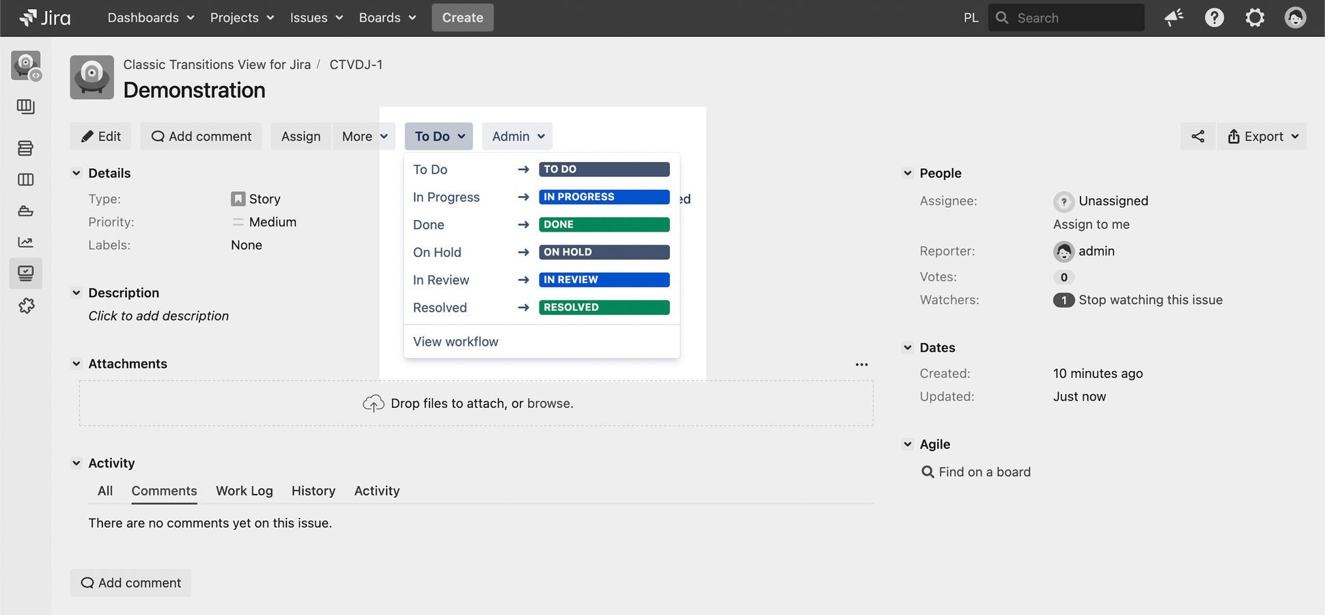1325x615 pixels.
Task: Click the bottom Add comment button
Action: [130, 583]
